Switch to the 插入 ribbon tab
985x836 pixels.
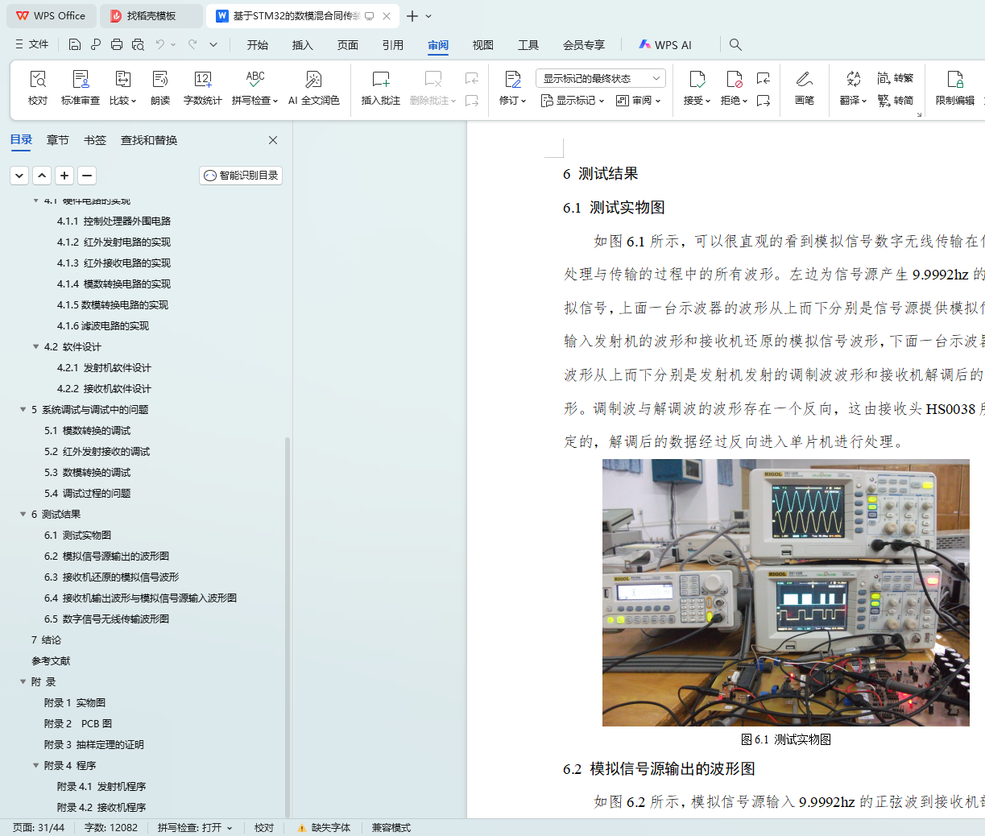(x=303, y=45)
